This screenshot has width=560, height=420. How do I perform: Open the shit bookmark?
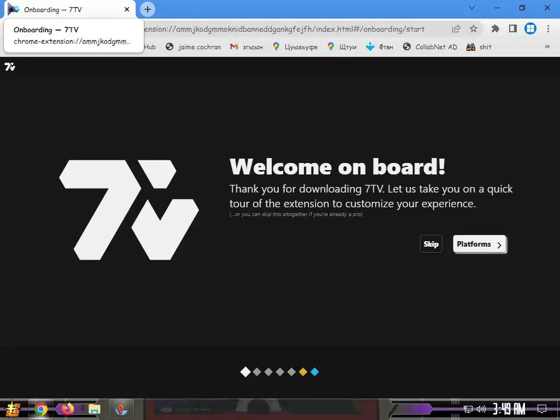tap(479, 47)
